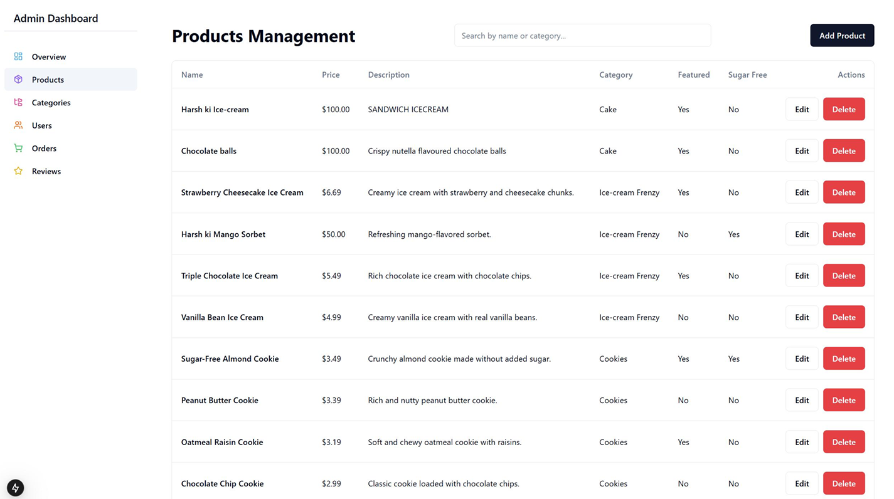Go to the Categories page label

coord(51,102)
